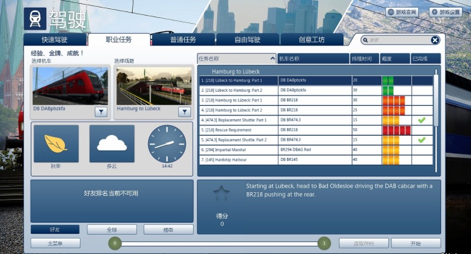
Task: Select scenario Lübeck to Hamburg: Part 1
Action: point(316,81)
